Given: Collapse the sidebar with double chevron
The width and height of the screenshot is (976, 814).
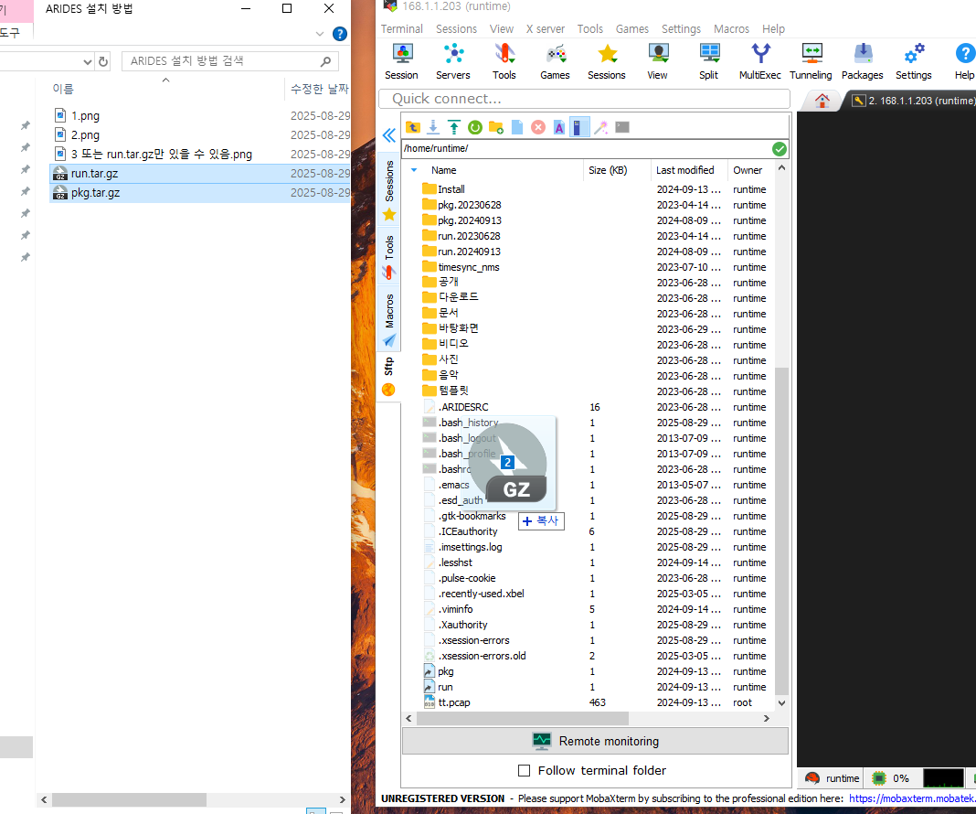Looking at the screenshot, I should click(x=388, y=135).
